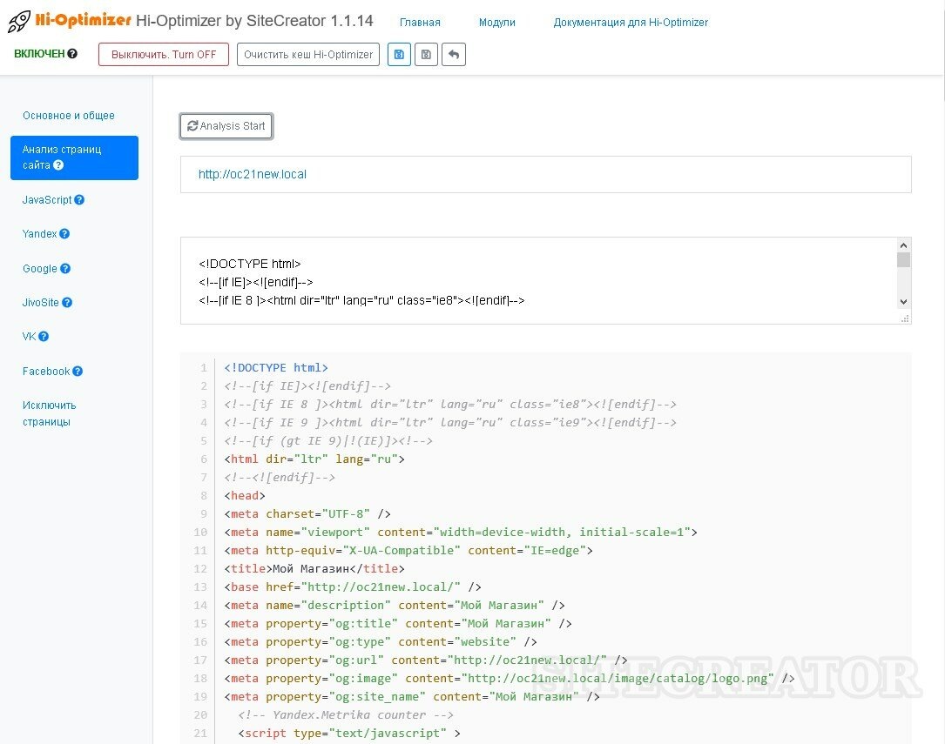945x744 pixels.
Task: Select Анализ страниц сайта sidebar tab
Action: point(74,158)
